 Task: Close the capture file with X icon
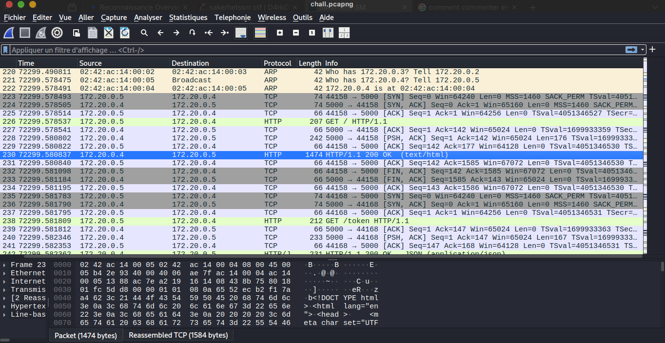109,33
